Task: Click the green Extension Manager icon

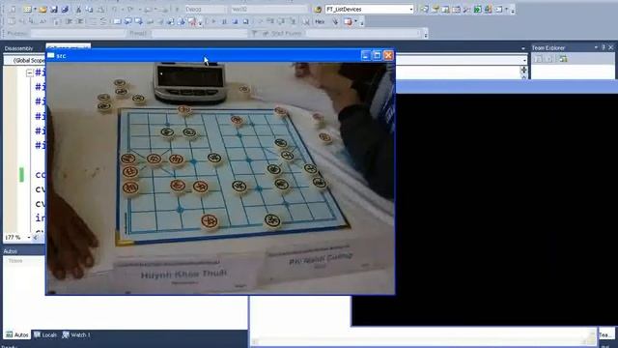Action: point(477,9)
